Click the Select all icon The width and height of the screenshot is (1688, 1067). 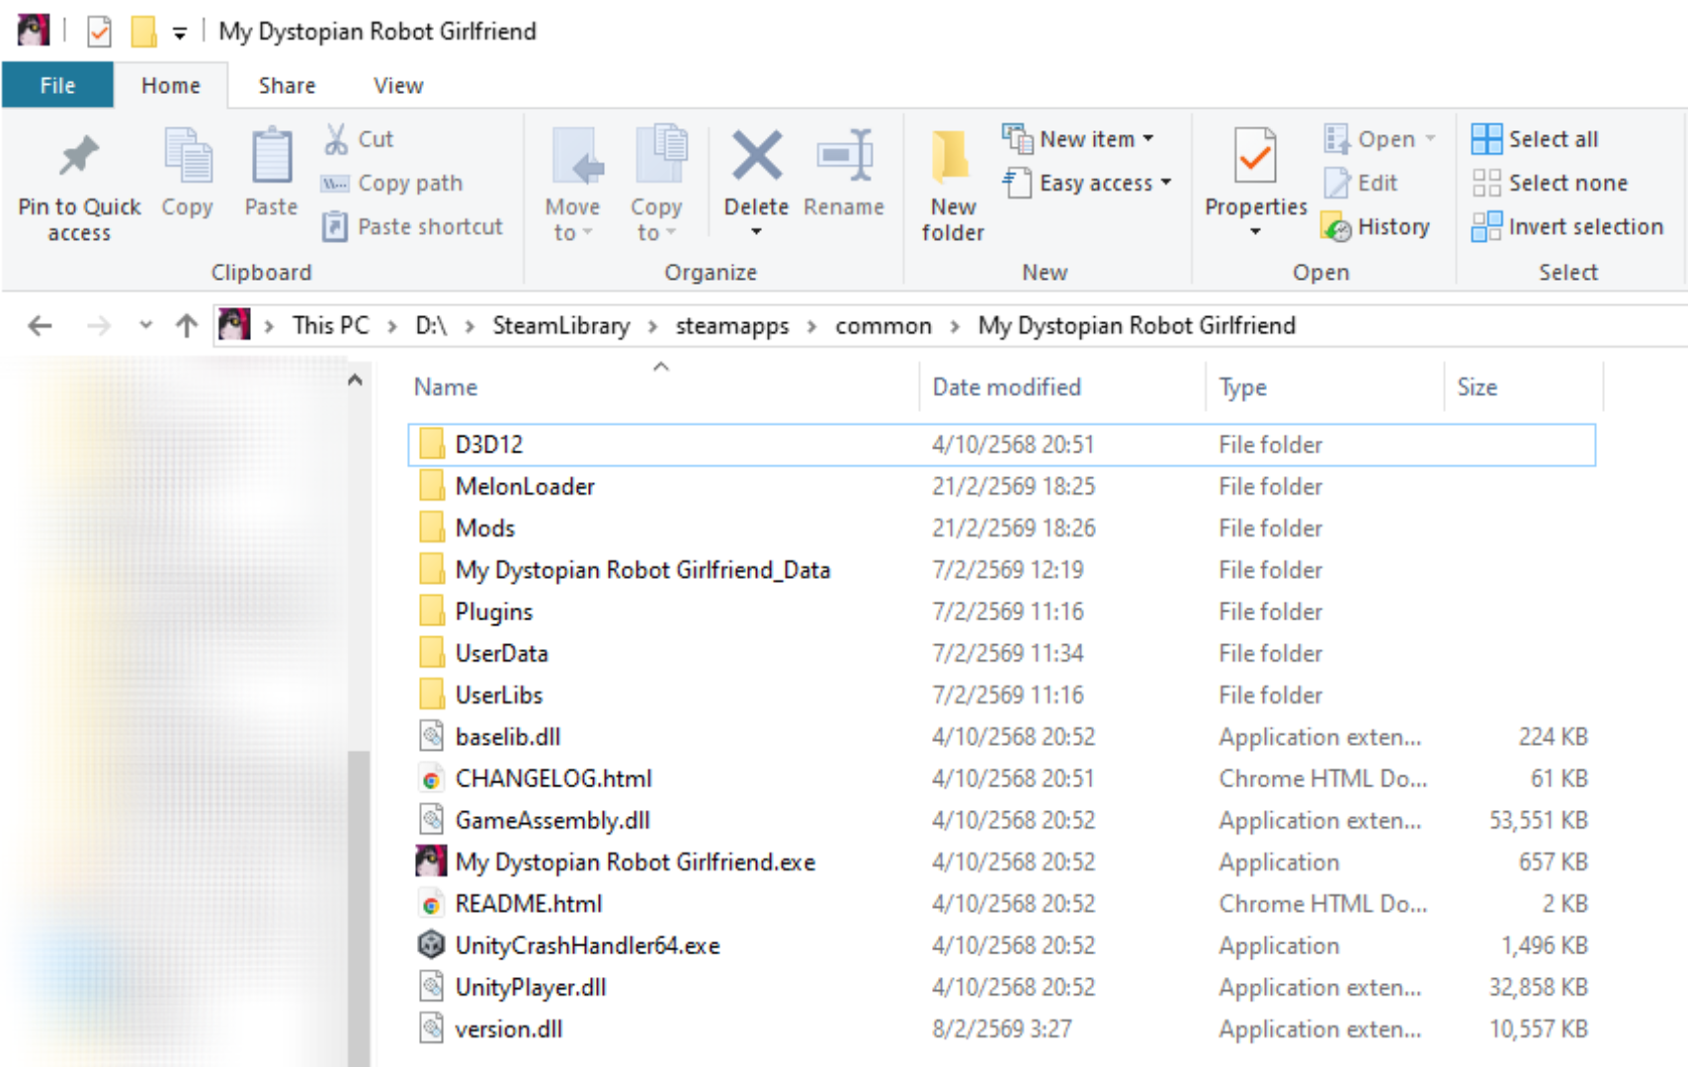tap(1486, 139)
